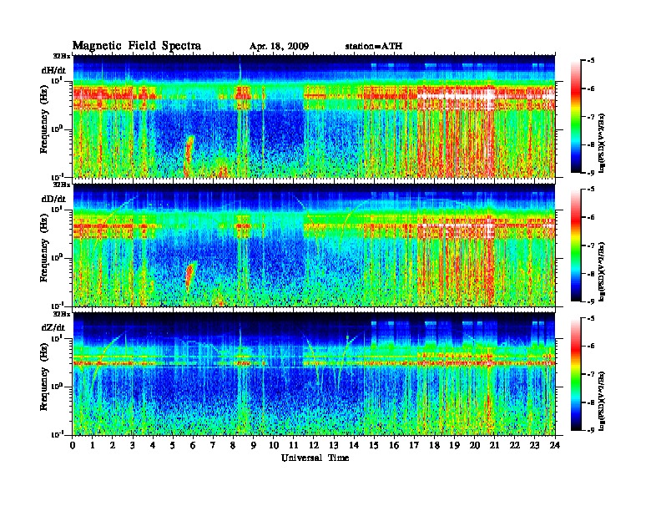The width and height of the screenshot is (661, 511).
Task: Click hour tick label 6 on time axis
Action: (x=193, y=446)
